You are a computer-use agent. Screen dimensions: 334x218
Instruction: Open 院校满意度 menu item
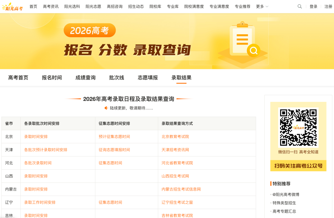[194, 6]
